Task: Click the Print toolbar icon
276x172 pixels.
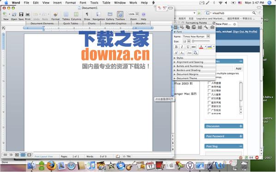Action: (28, 14)
